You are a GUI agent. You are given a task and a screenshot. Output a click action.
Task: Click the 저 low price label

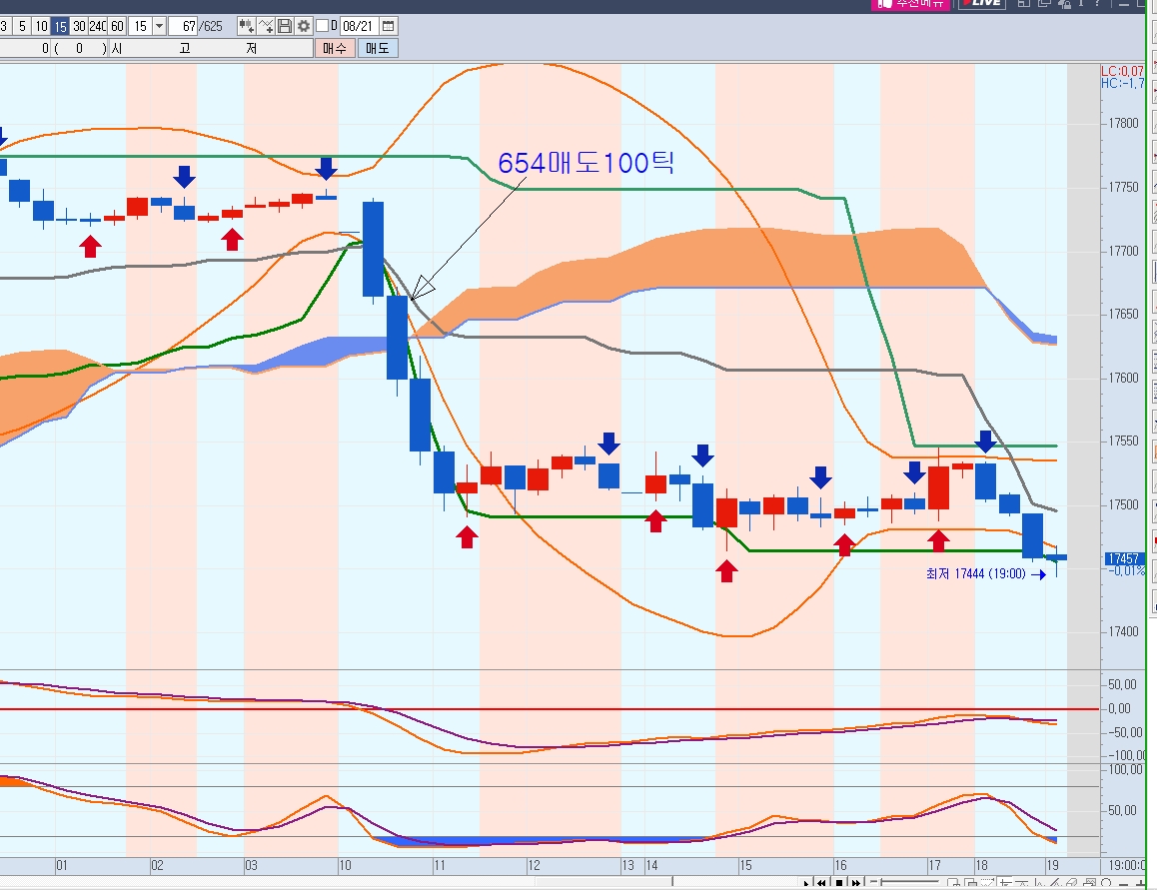(251, 49)
